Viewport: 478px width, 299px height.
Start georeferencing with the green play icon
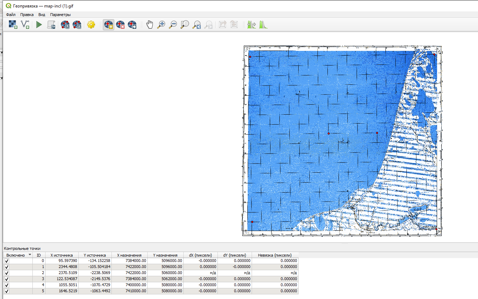[39, 25]
